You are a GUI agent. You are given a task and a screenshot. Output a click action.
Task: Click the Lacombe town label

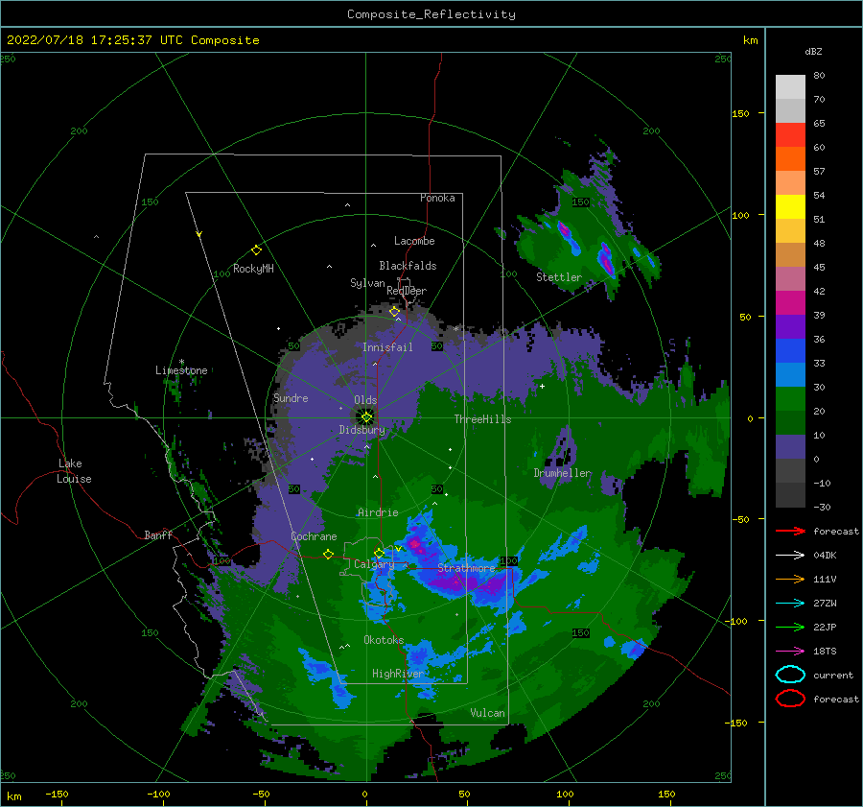(414, 241)
